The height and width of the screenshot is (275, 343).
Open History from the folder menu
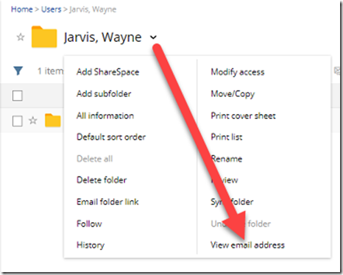(91, 245)
